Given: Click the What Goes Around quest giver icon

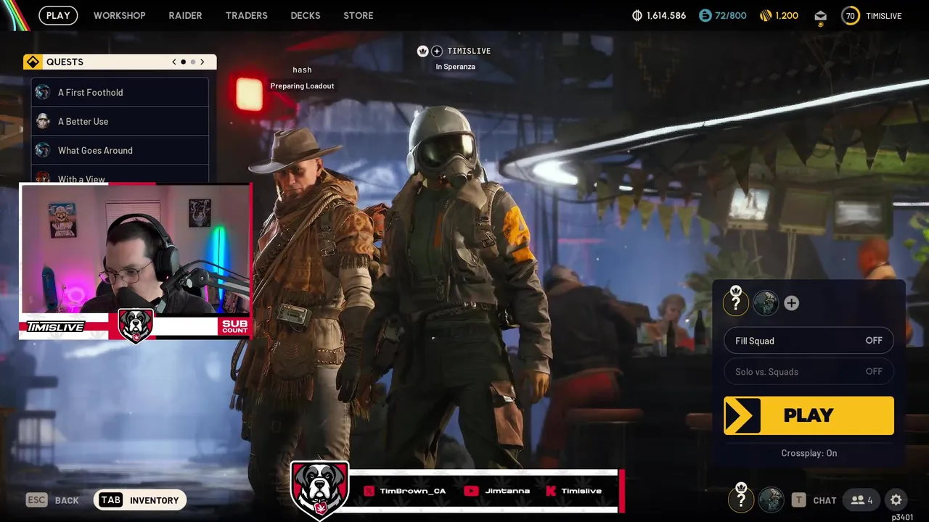Looking at the screenshot, I should [43, 150].
